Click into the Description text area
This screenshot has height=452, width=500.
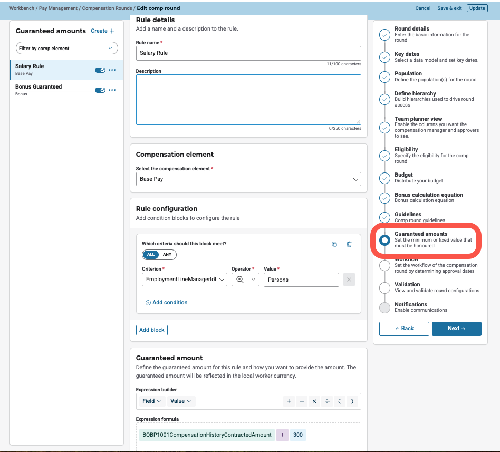tap(248, 99)
